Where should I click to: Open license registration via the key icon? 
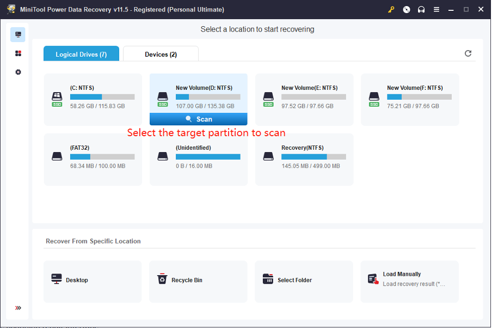[391, 9]
